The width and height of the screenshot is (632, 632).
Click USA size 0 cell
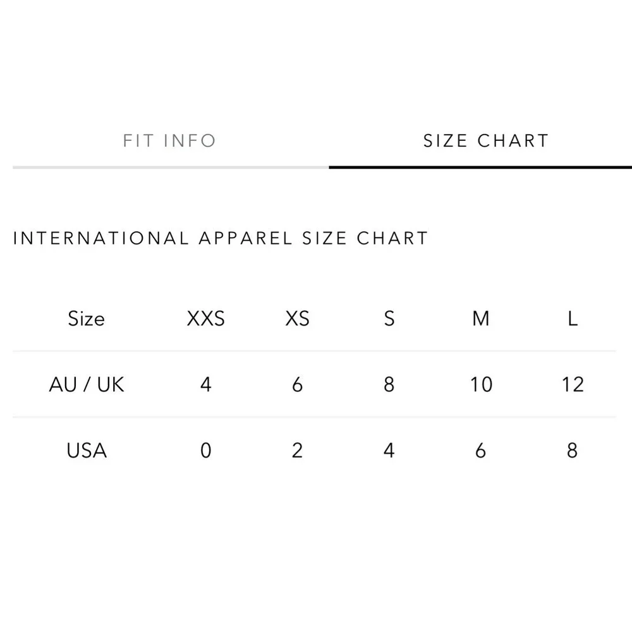[x=205, y=450]
